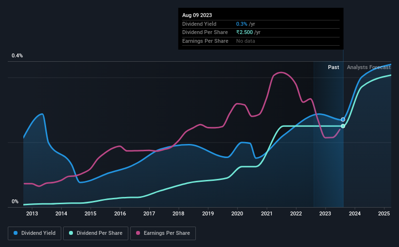This screenshot has width=399, height=247.
Task: Click the 2019 x-axis label
Action: pyautogui.click(x=208, y=213)
